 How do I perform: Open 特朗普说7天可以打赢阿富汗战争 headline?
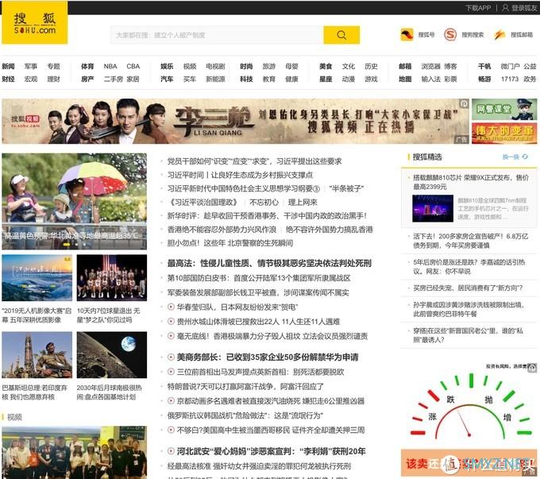pos(245,386)
